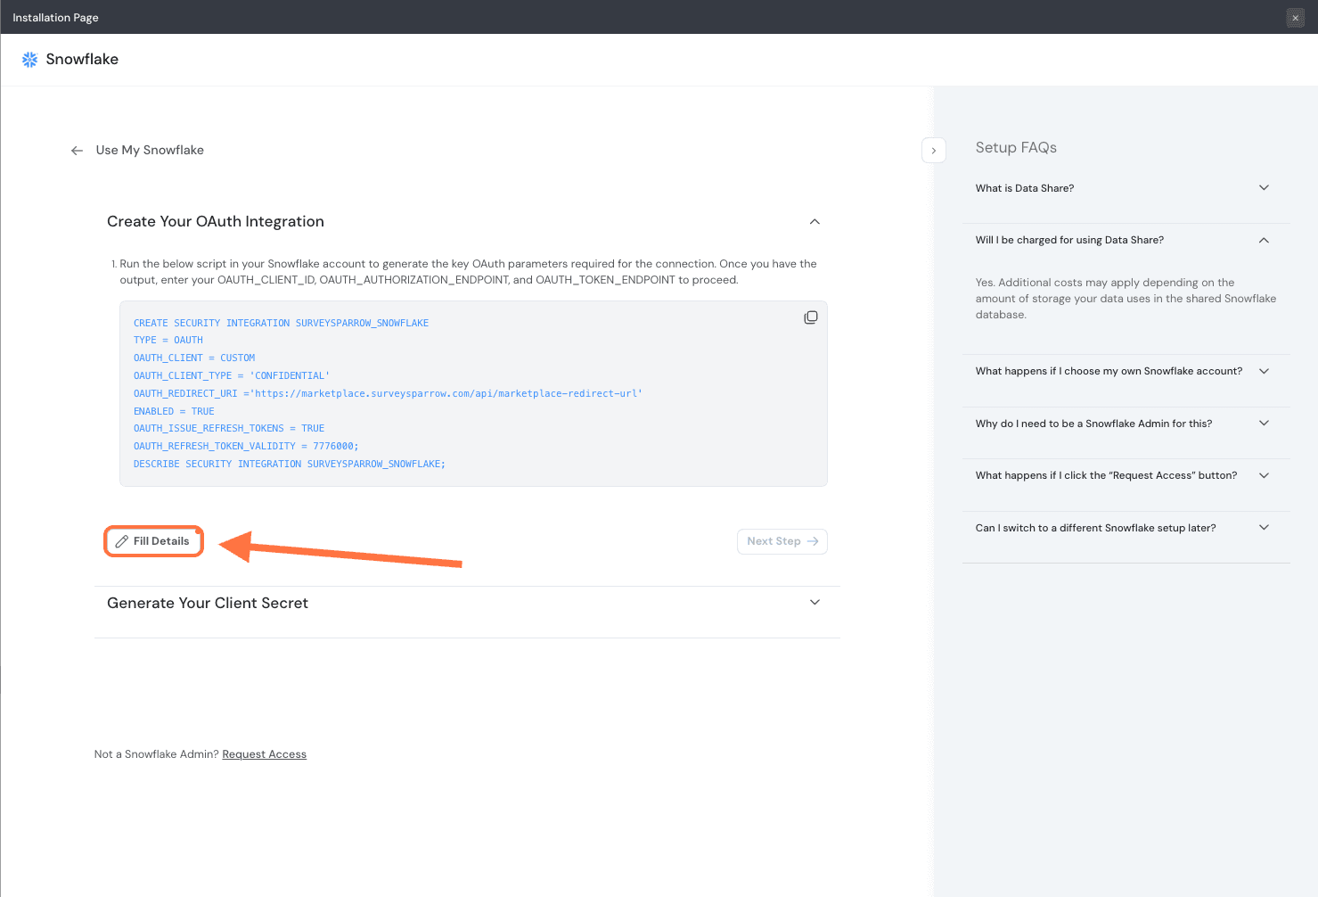
Task: Open the Request Access link
Action: coord(264,754)
